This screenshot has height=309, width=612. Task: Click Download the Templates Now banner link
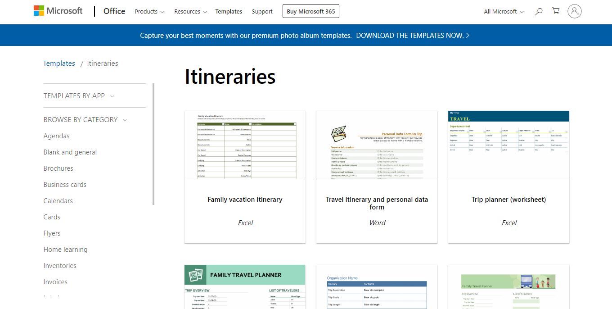tap(413, 35)
